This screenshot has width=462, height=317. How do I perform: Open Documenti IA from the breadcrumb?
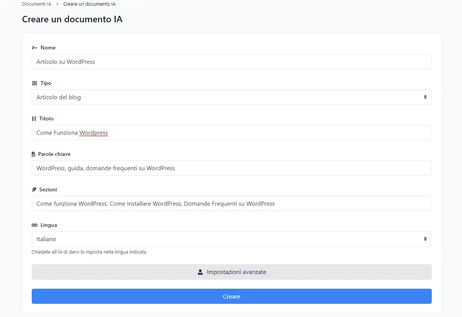tap(36, 4)
